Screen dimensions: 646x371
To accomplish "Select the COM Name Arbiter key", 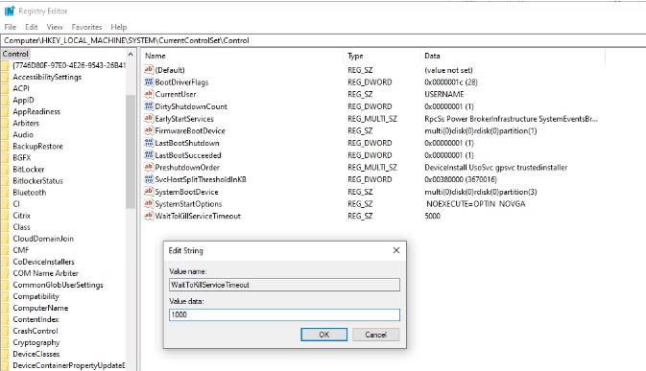I will coord(45,272).
